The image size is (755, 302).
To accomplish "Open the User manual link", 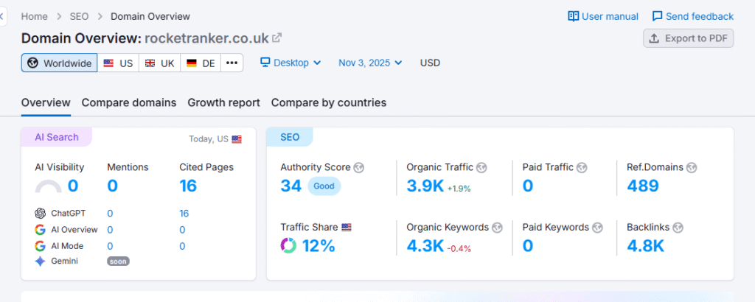I will 603,16.
